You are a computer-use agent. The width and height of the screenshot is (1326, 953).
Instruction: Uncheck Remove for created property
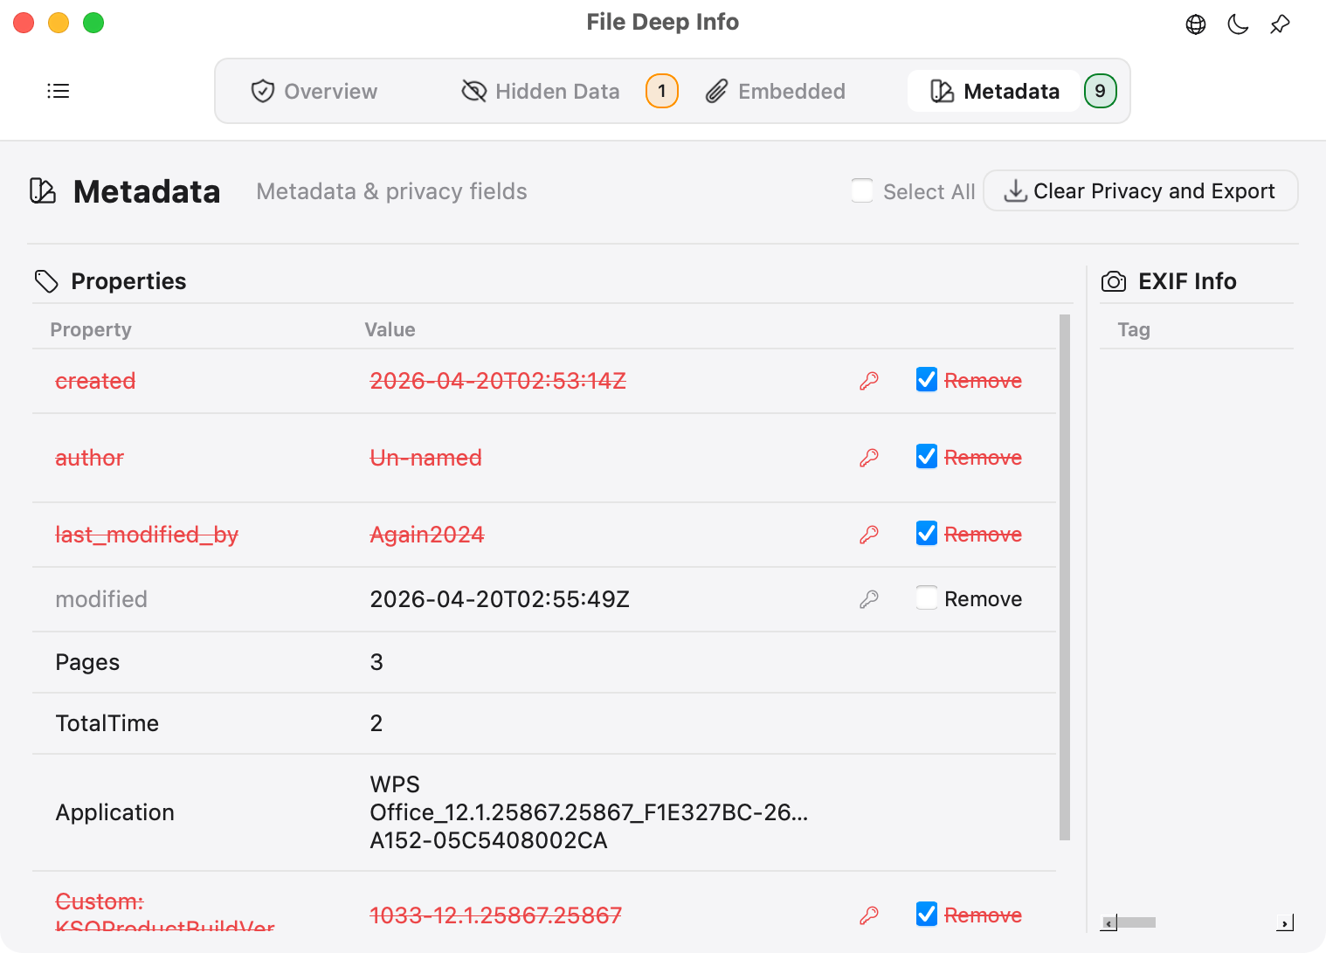click(927, 380)
